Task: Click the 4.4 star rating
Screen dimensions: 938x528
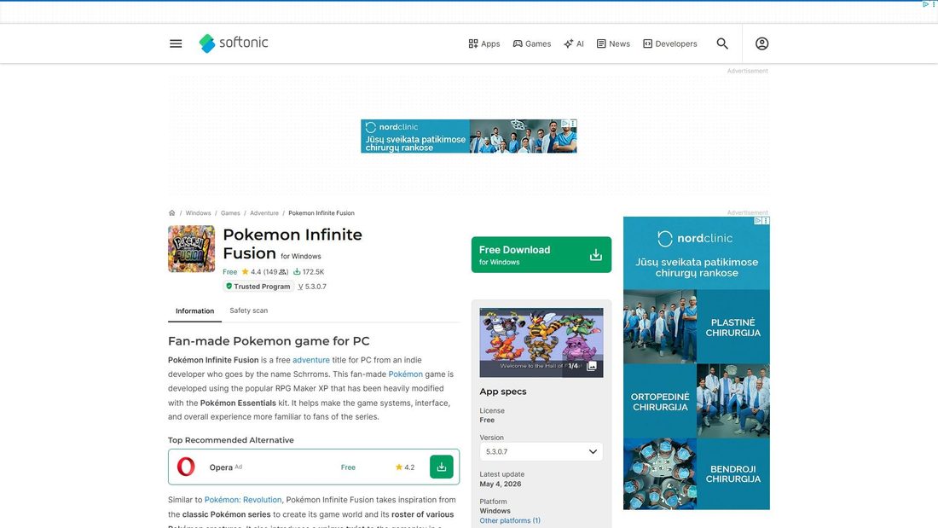Action: 264,272
